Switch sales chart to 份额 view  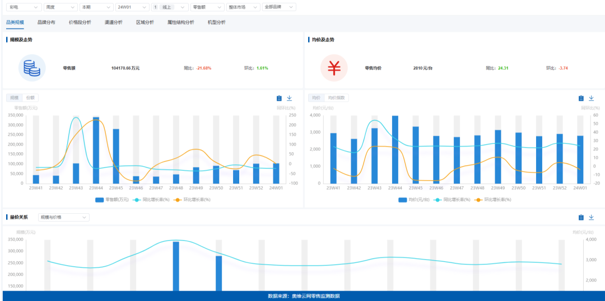(x=30, y=98)
